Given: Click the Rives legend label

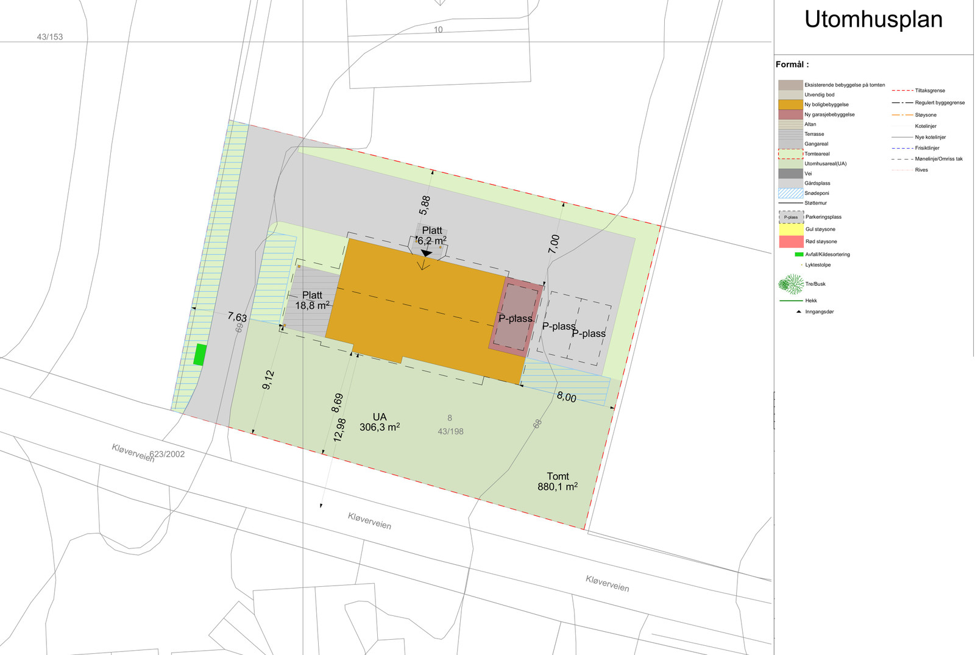Looking at the screenshot, I should (x=921, y=170).
